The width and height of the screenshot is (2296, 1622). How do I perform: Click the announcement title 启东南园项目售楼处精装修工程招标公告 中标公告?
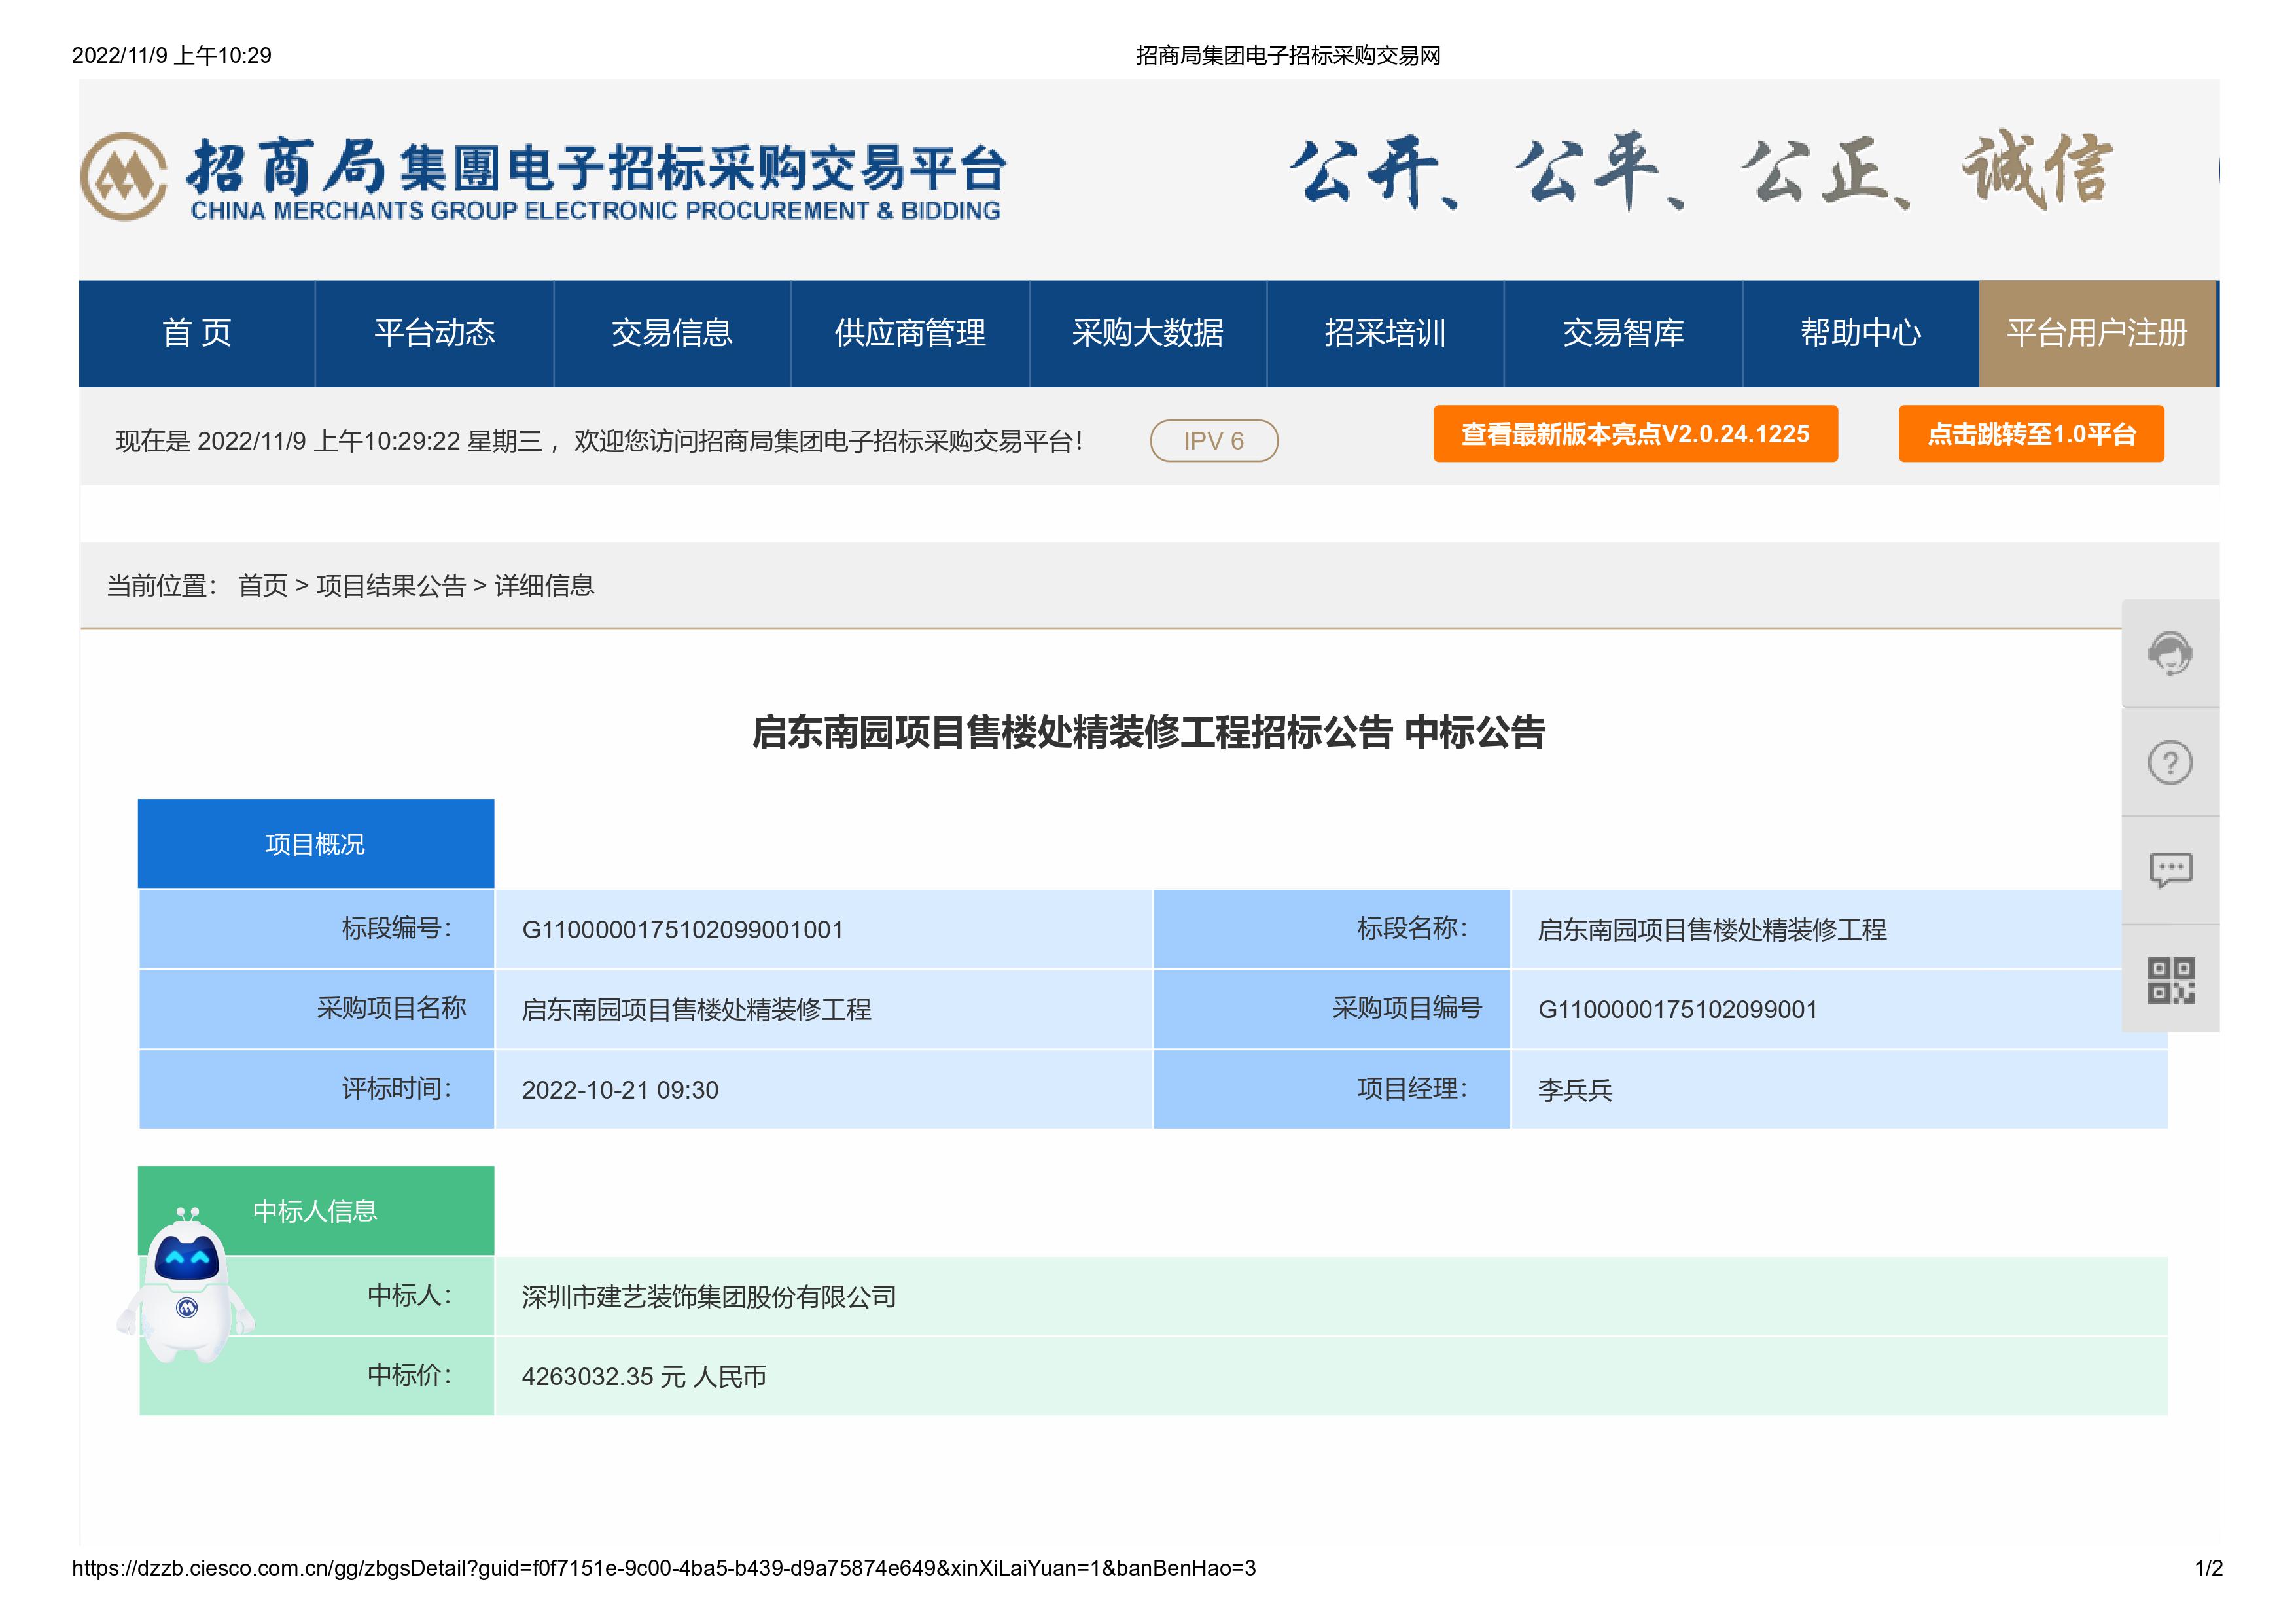click(x=1148, y=732)
